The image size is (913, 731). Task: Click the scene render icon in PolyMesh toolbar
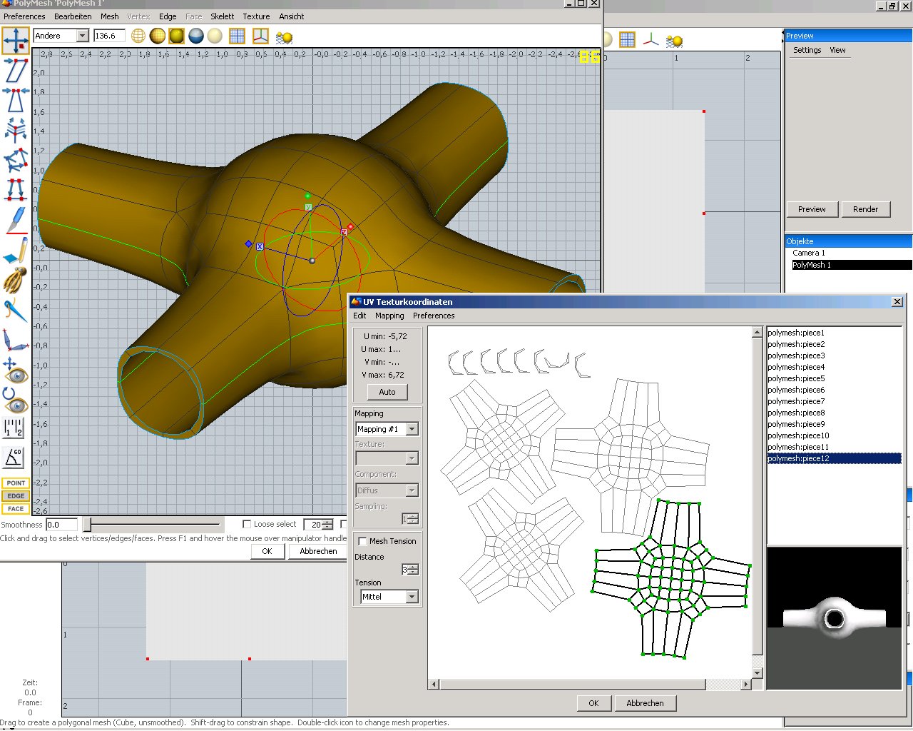pos(284,37)
